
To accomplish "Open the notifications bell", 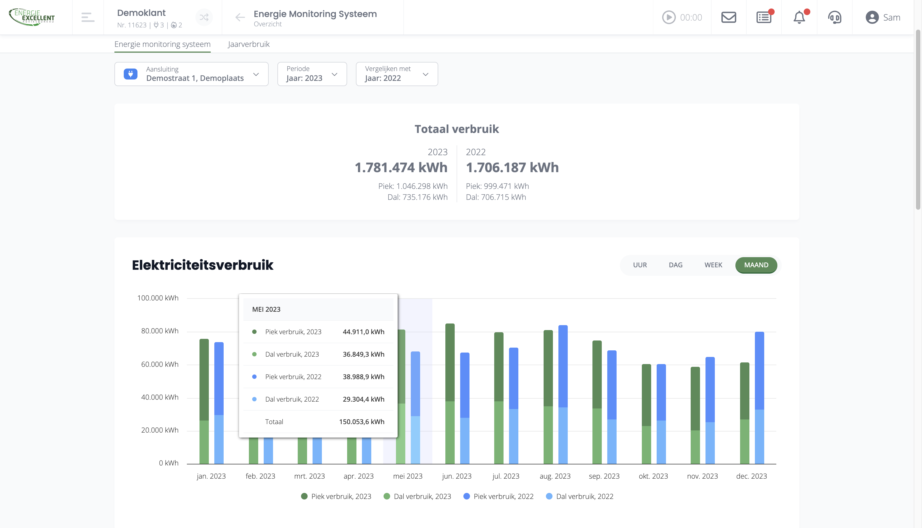I will (x=799, y=17).
